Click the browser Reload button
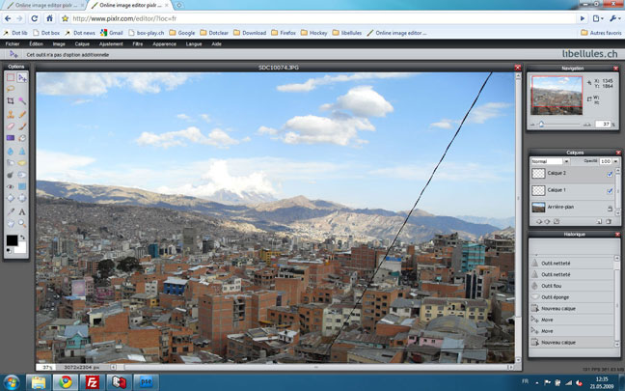This screenshot has width=625, height=391. (35, 18)
